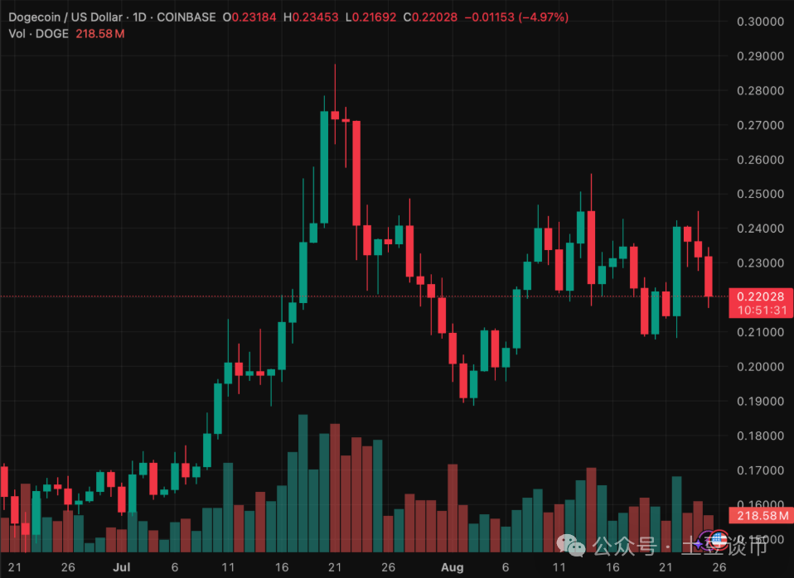
Task: Select the 0.25000 level on price axis
Action: pos(760,194)
